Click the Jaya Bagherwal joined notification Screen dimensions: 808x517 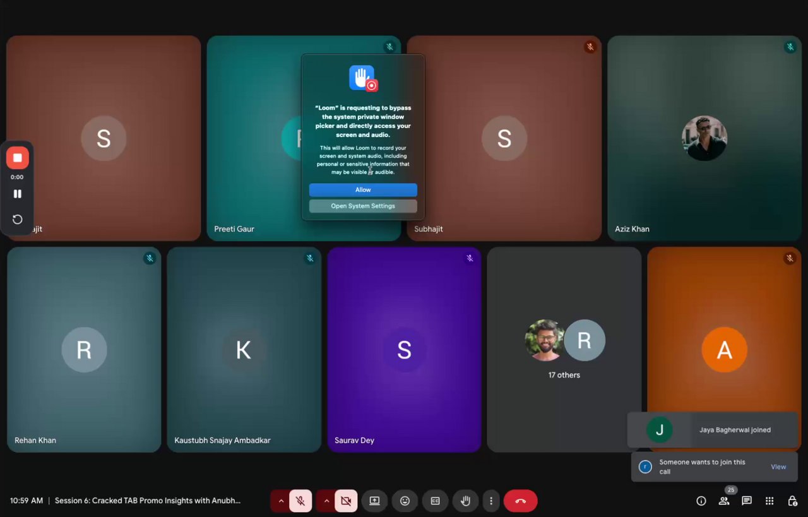[713, 430]
